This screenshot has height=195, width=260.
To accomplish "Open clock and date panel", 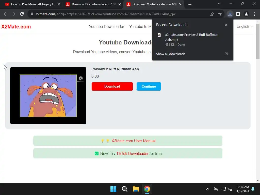I will tap(242, 189).
